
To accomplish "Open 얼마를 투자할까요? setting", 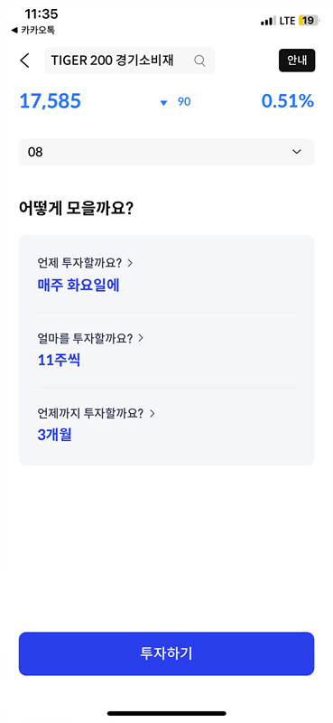I will click(90, 338).
